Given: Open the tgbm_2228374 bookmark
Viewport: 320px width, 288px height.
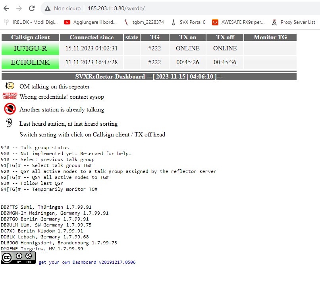Looking at the screenshot, I should 144,22.
